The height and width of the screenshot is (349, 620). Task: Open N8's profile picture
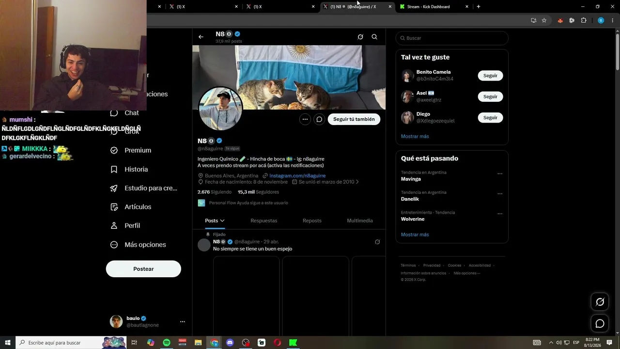(221, 109)
